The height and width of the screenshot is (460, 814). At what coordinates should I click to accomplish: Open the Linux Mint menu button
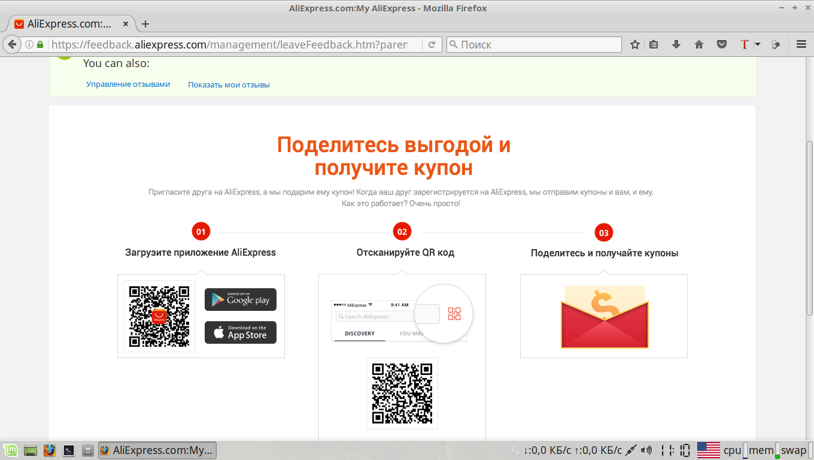(9, 450)
